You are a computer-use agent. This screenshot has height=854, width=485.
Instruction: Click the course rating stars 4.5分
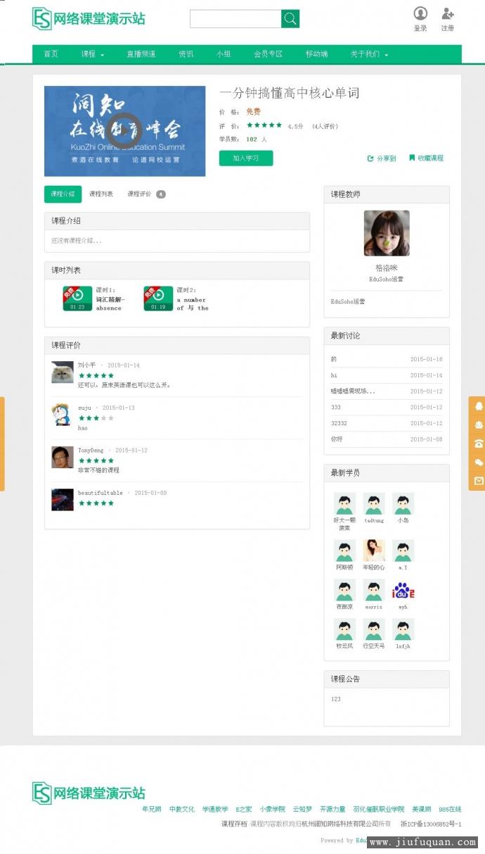(264, 125)
